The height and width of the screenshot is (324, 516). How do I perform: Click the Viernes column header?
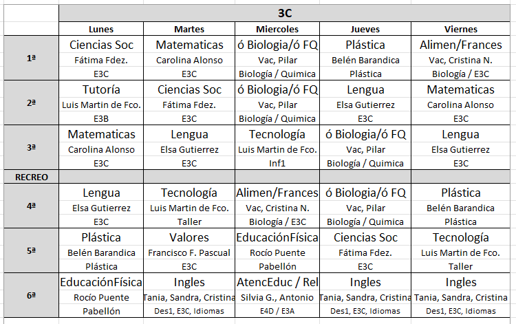[x=460, y=30]
